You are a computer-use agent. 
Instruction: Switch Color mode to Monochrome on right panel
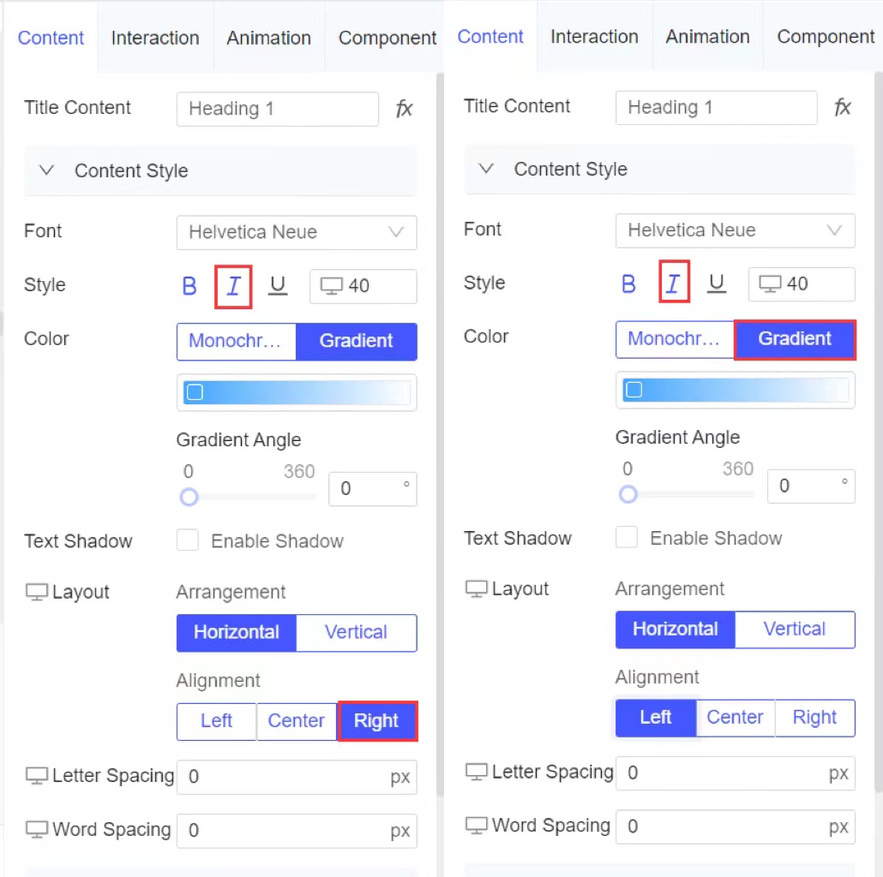(x=675, y=339)
